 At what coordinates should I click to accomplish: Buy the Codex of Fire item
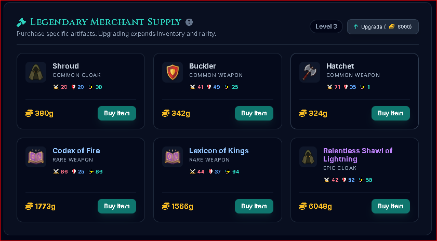click(x=117, y=206)
